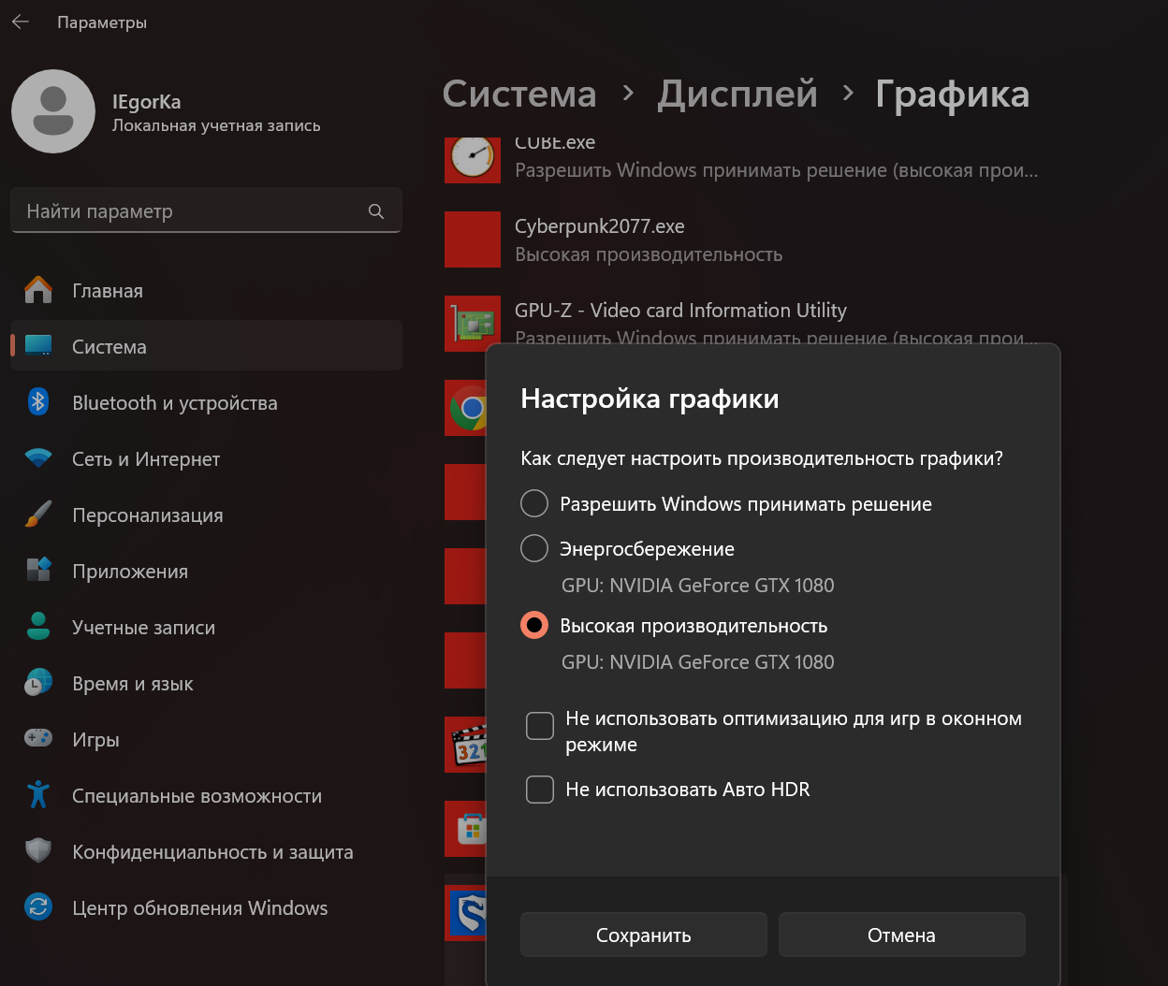The width and height of the screenshot is (1168, 986).
Task: Open Главная in the sidebar
Action: click(x=206, y=290)
